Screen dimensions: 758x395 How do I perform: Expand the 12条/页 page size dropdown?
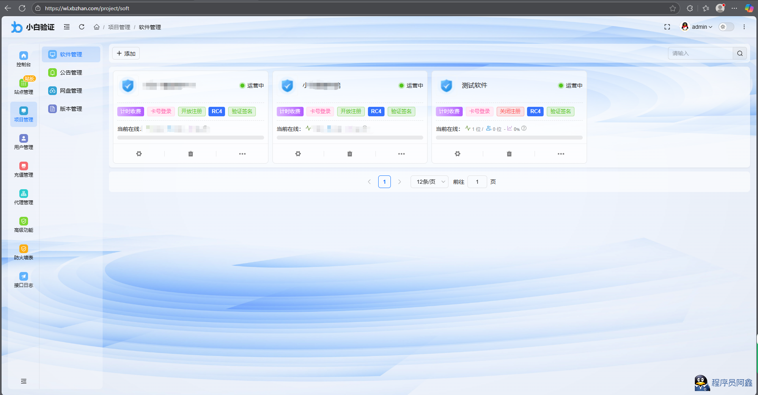coord(430,182)
